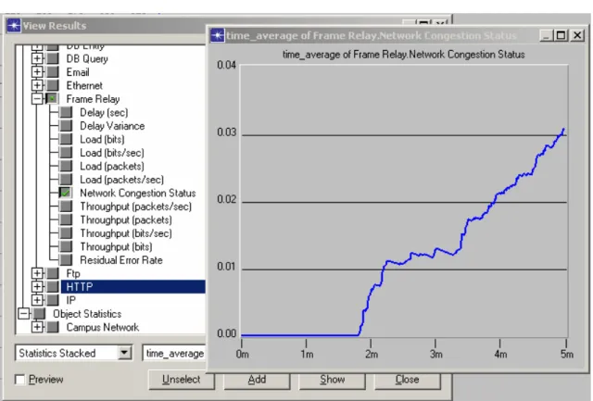Viewport: 593px width, 401px height.
Task: Select the HTTP tree row
Action: coord(133,286)
